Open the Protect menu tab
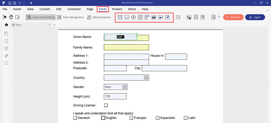The height and width of the screenshot is (123, 271). 117,9
